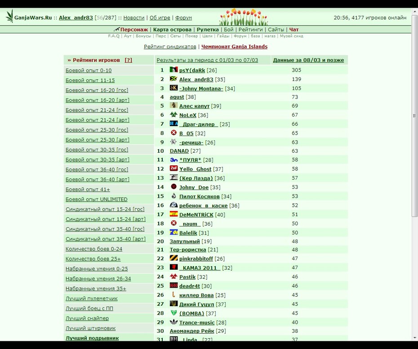The height and width of the screenshot is (349, 418).
Task: Click Adidas icon beside Trance-music
Action: click(173, 322)
